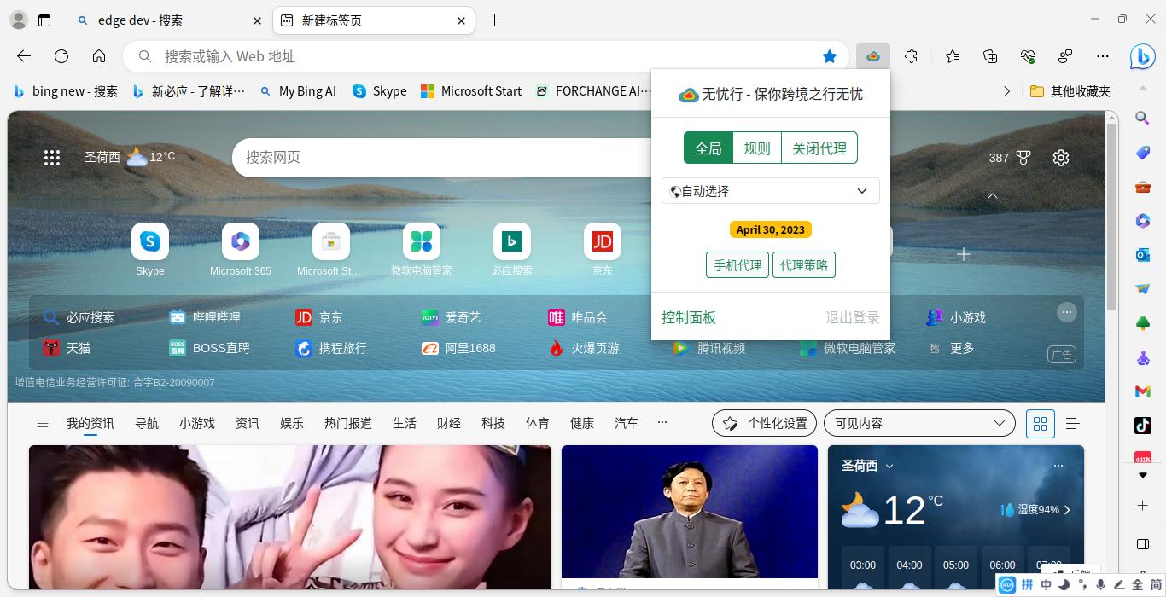Image resolution: width=1166 pixels, height=597 pixels.
Task: Click the 手机代理 button
Action: [x=737, y=265]
